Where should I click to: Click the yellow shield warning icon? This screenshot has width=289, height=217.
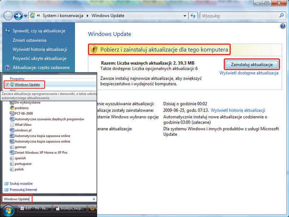tap(94, 49)
